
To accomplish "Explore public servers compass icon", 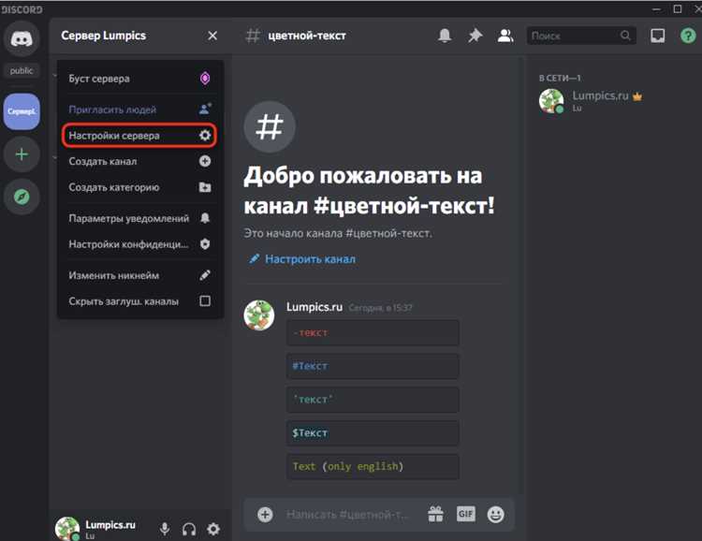I will pyautogui.click(x=21, y=197).
